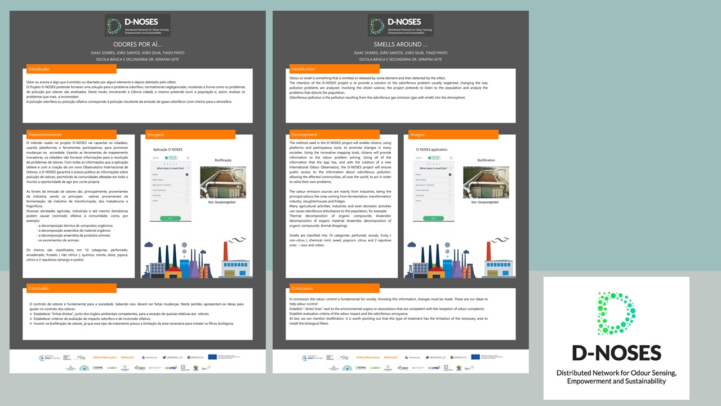The height and width of the screenshot is (406, 721).
Task: Select the Industrial radio in English app mockup
Action: pos(450,195)
